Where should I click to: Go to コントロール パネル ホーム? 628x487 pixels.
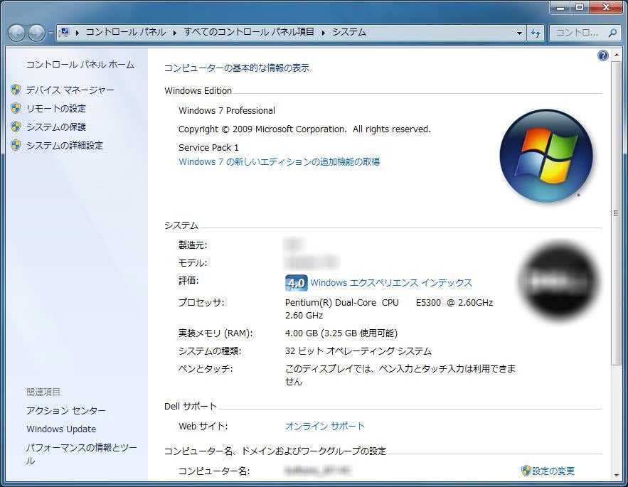(x=80, y=65)
